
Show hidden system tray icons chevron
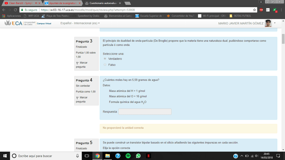242,156
